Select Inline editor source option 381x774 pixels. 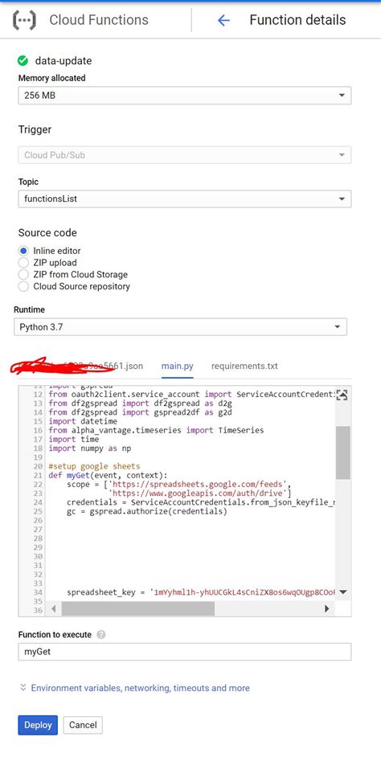point(23,251)
